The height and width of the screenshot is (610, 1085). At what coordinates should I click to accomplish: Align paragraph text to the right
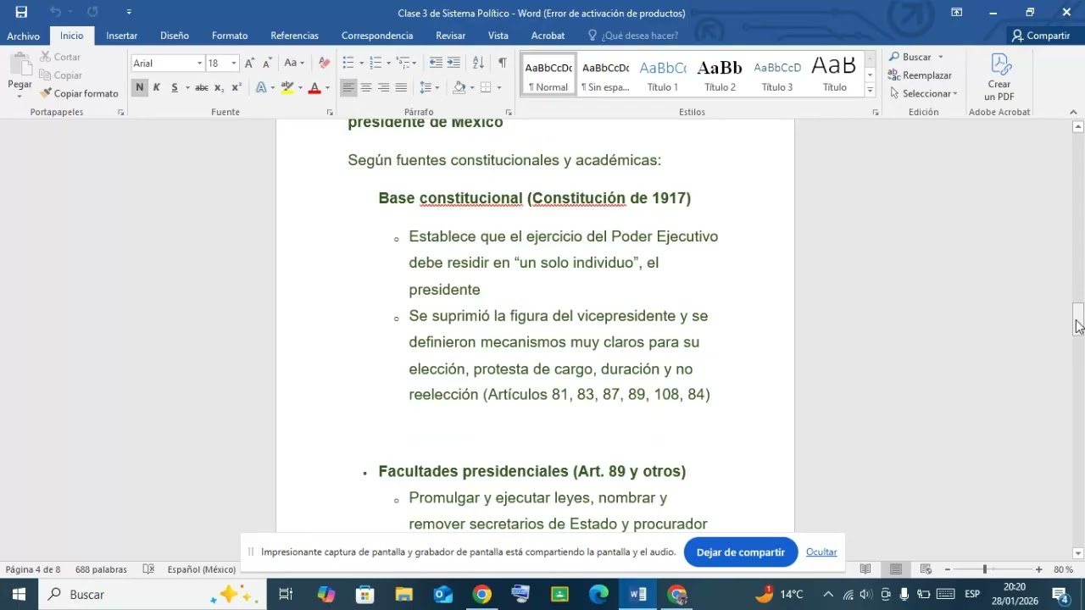coord(383,87)
